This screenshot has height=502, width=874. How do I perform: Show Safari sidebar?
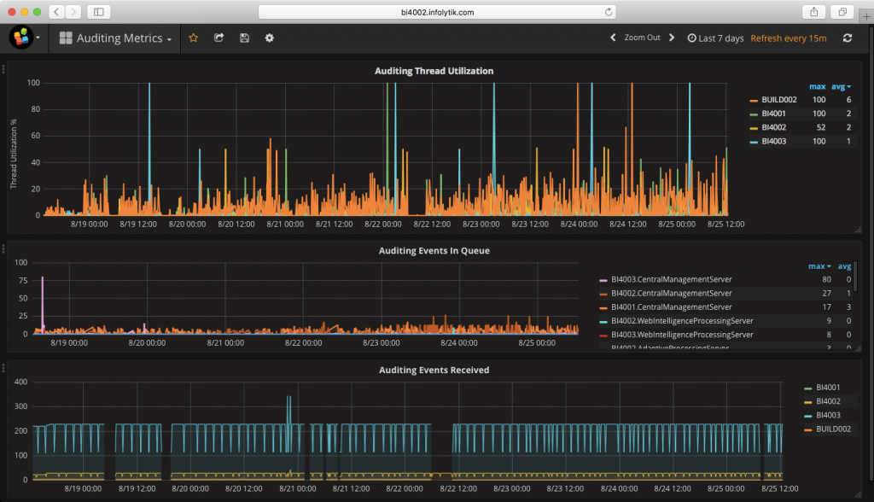pos(99,12)
